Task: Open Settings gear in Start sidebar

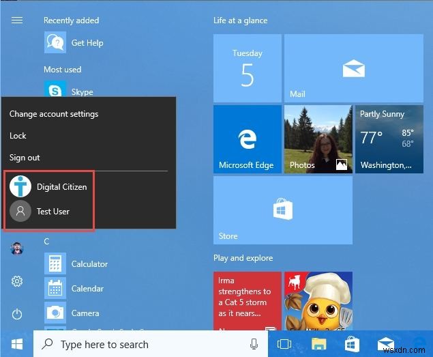Action: [17, 281]
